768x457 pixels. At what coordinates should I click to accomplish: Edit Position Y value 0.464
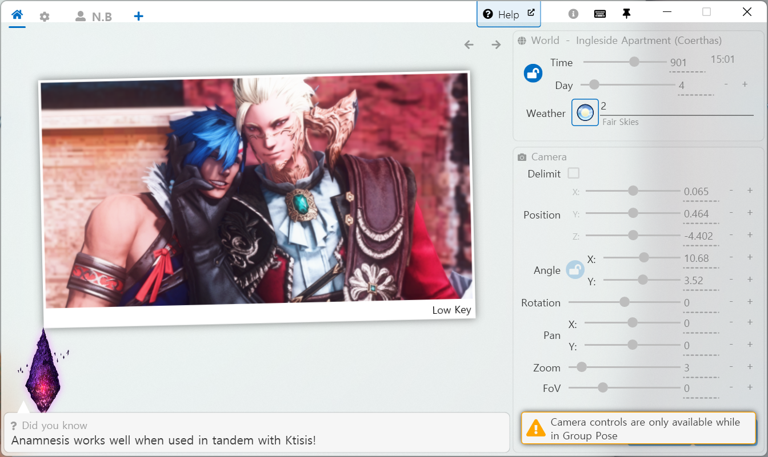tap(701, 215)
